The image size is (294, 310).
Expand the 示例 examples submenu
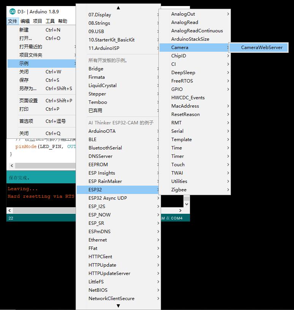(41, 64)
